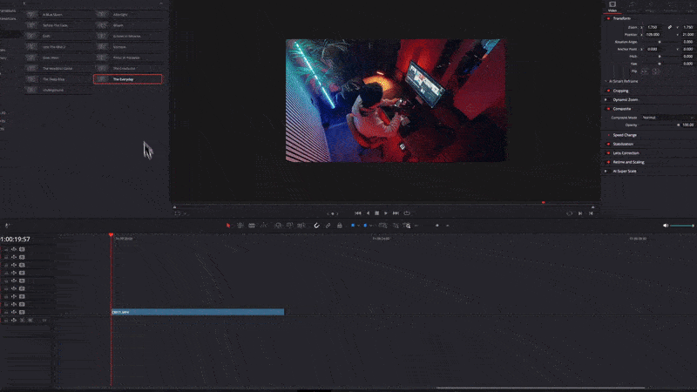Open the Composite Mode dropdown
The height and width of the screenshot is (392, 697).
coord(653,117)
